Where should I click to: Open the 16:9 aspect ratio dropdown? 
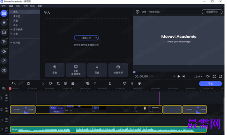(x=198, y=76)
